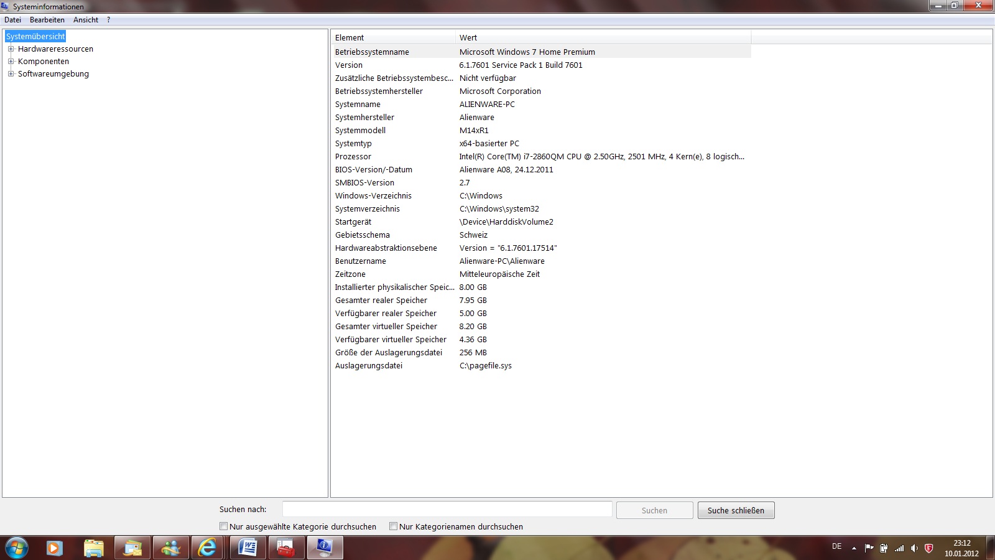The image size is (995, 560).
Task: Launch Windows Media Player from the taskbar
Action: [55, 548]
